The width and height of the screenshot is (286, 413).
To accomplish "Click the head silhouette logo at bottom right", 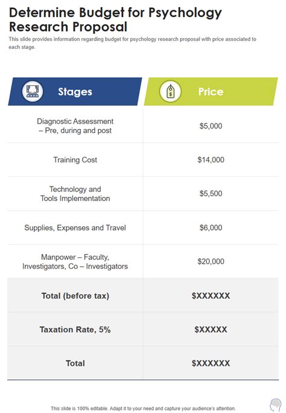I will click(276, 405).
